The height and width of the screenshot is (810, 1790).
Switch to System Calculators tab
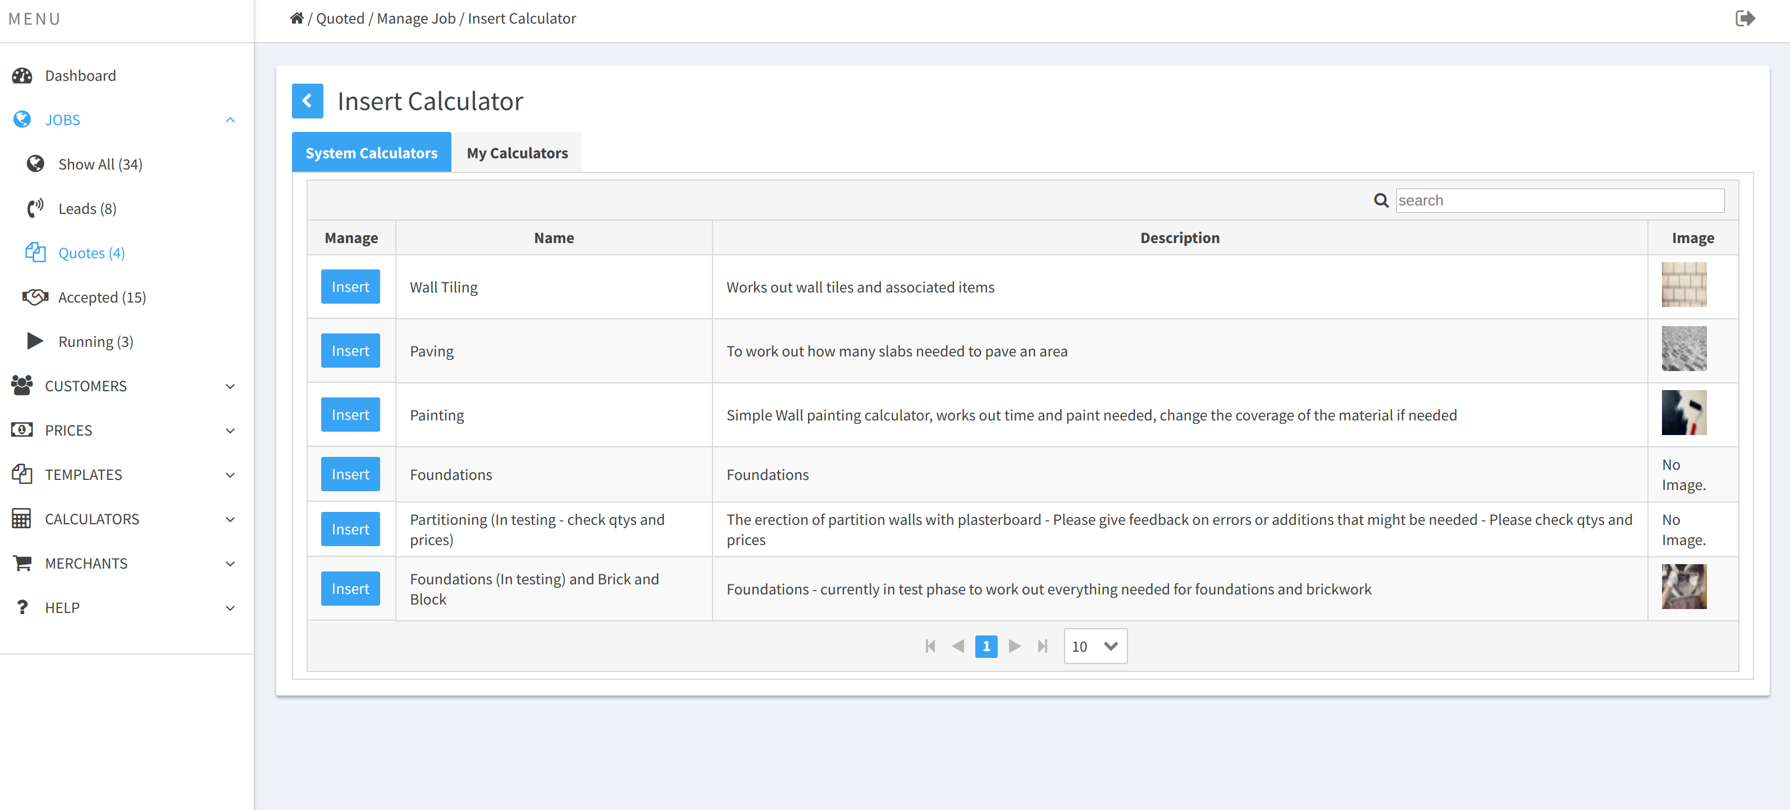(x=372, y=153)
